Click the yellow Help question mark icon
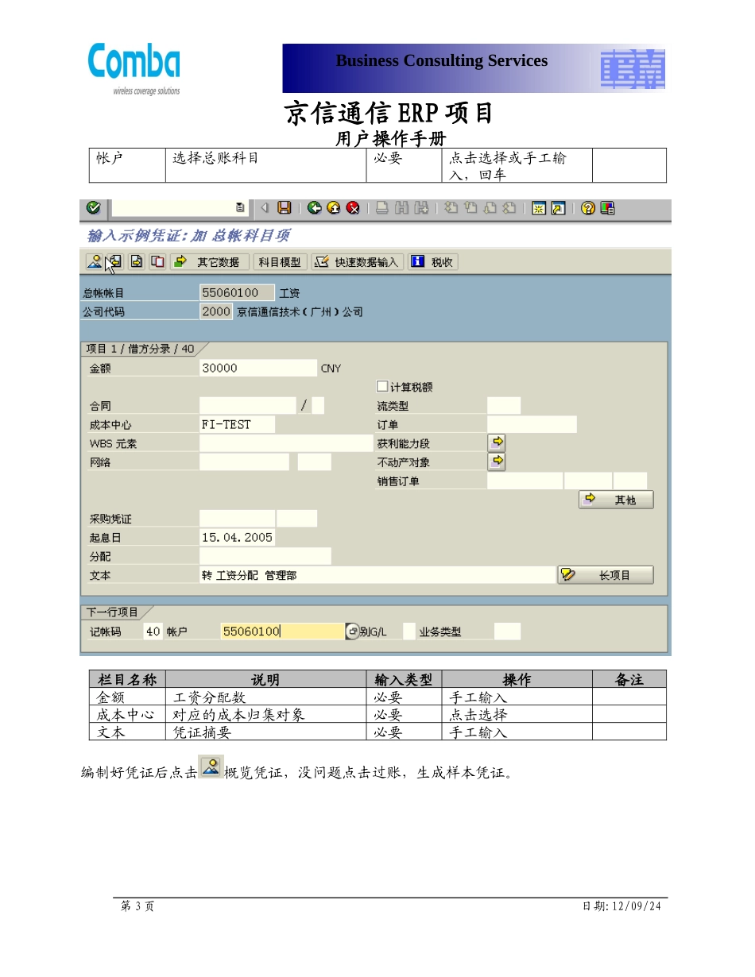The width and height of the screenshot is (755, 977). (588, 208)
